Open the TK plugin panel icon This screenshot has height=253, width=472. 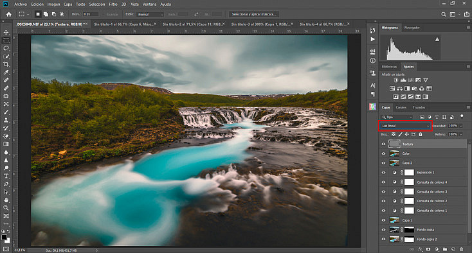coord(373,107)
